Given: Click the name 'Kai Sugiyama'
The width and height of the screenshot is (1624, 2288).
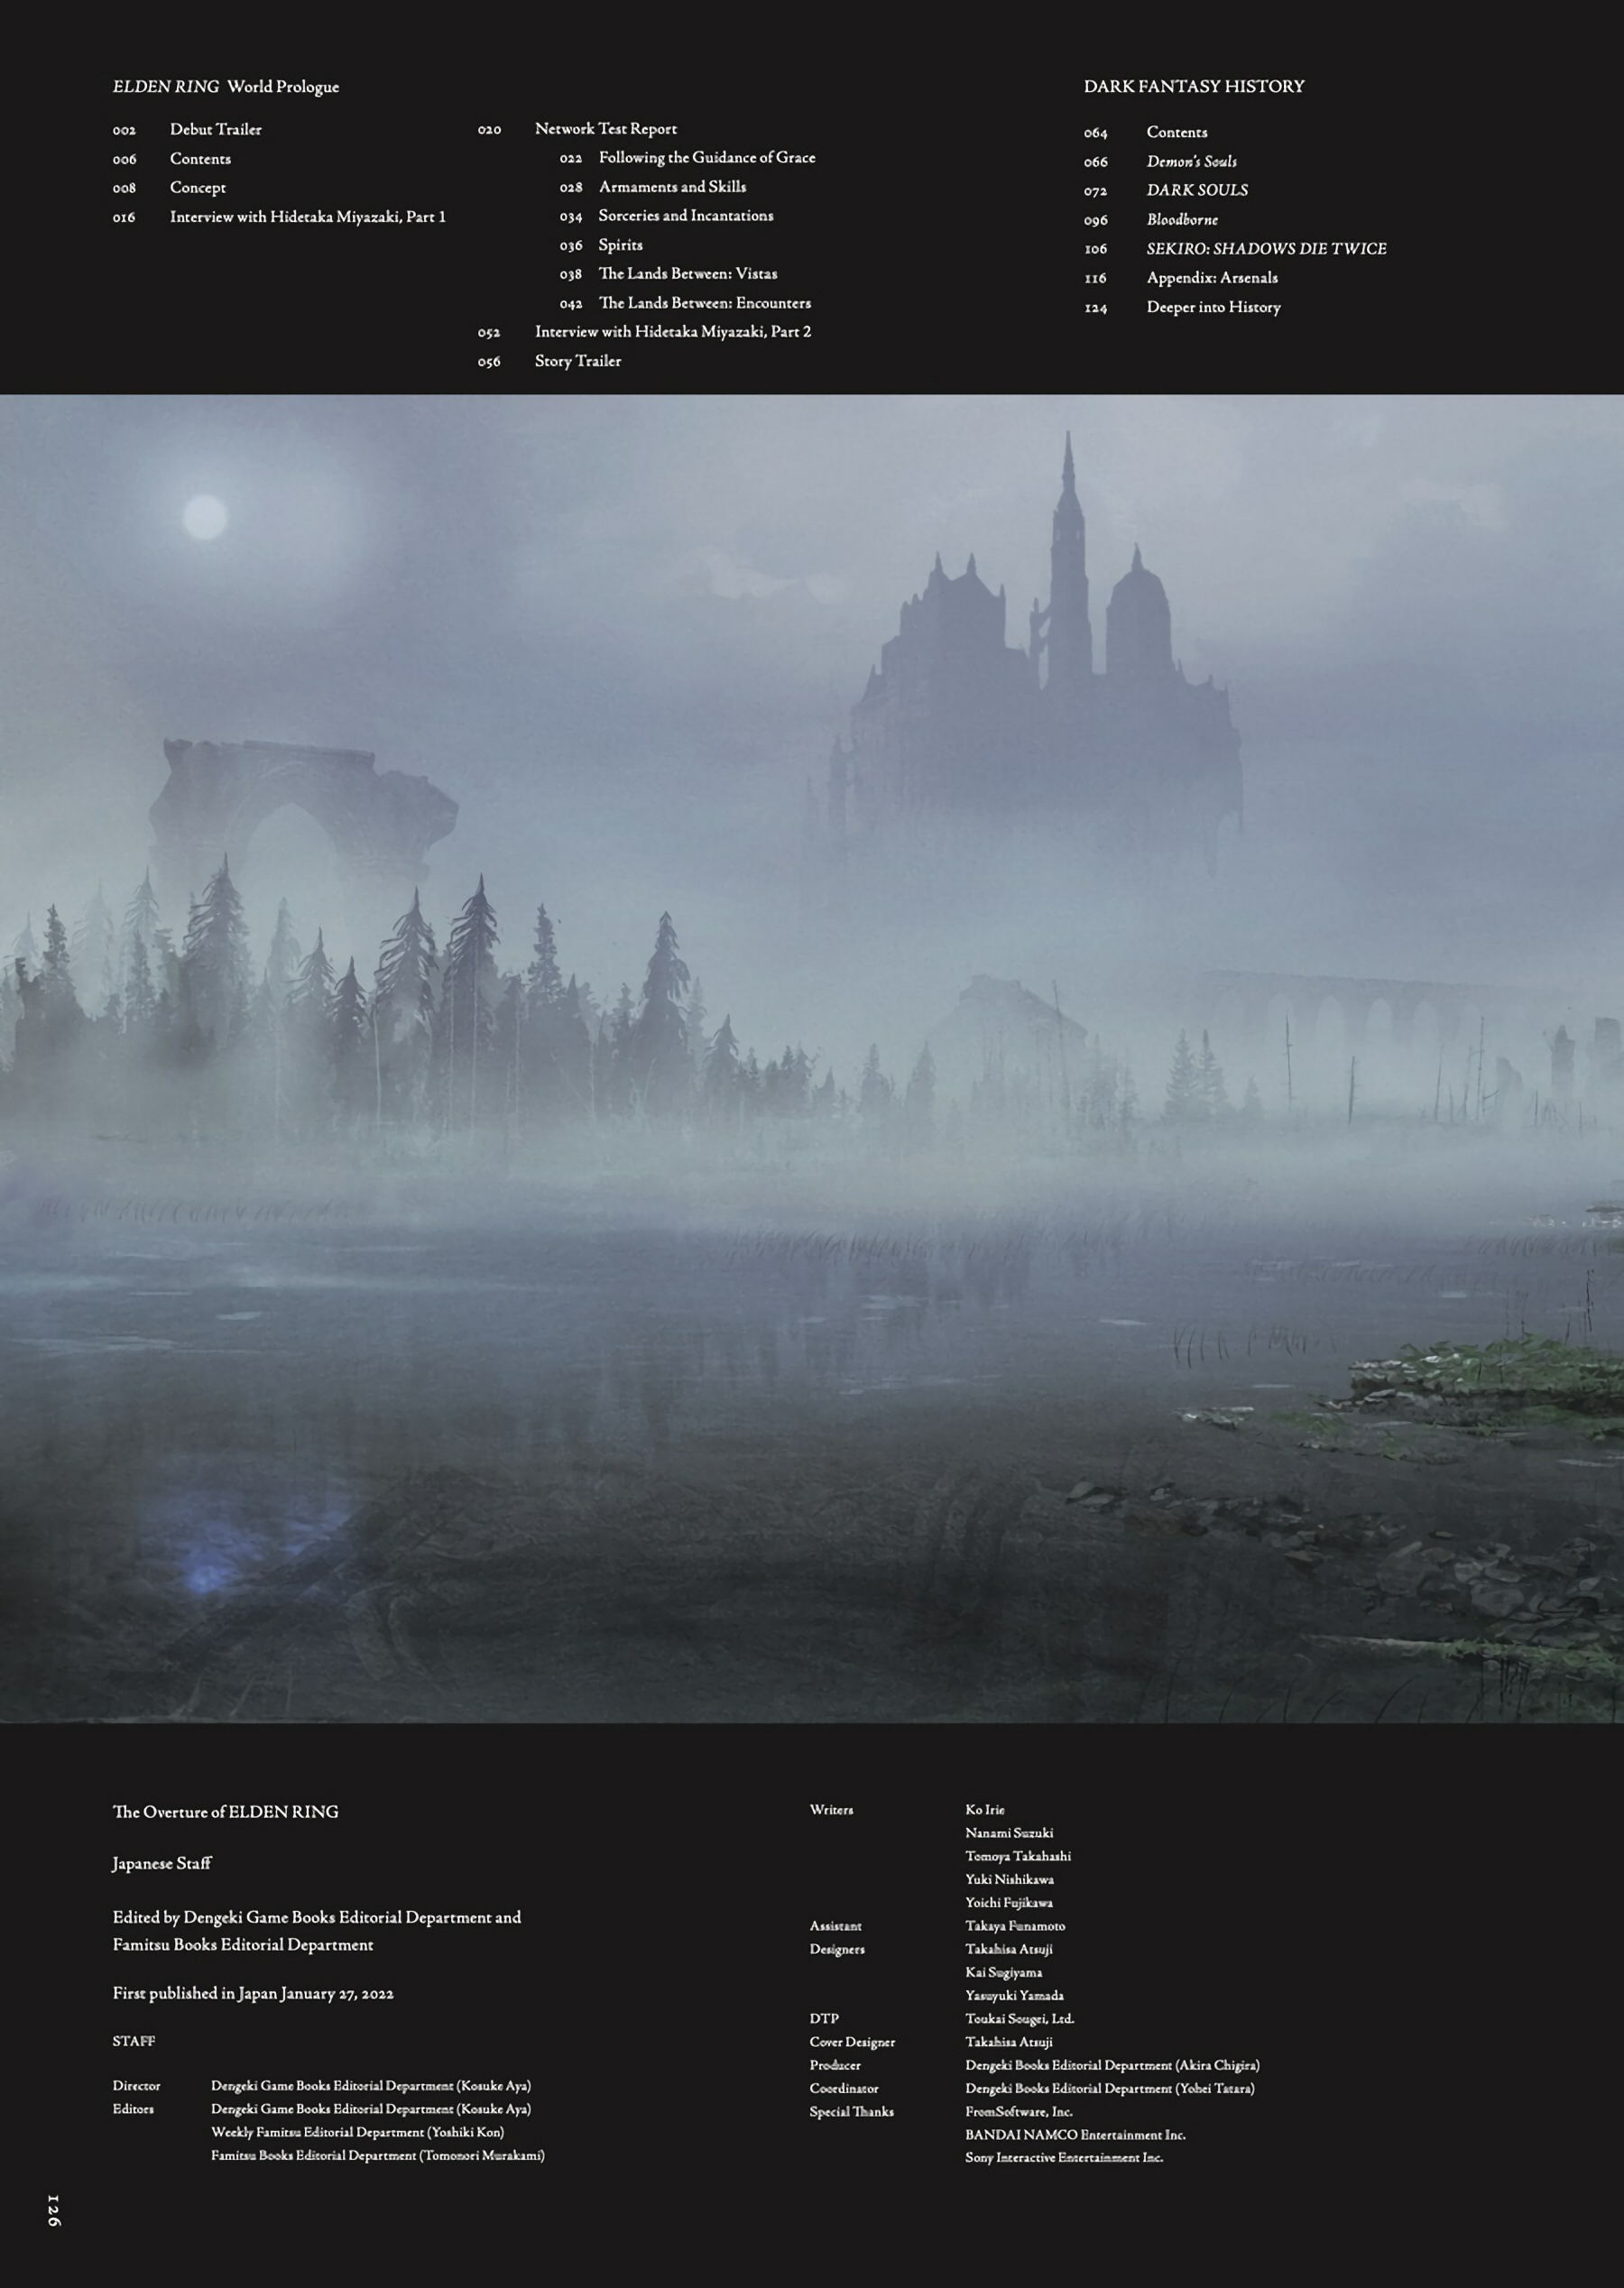Looking at the screenshot, I should 1003,1973.
